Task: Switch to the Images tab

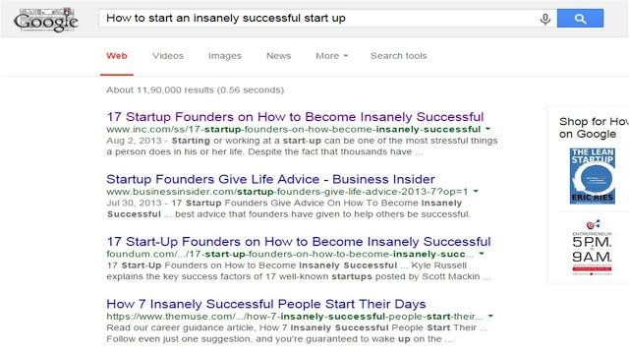Action: tap(225, 56)
